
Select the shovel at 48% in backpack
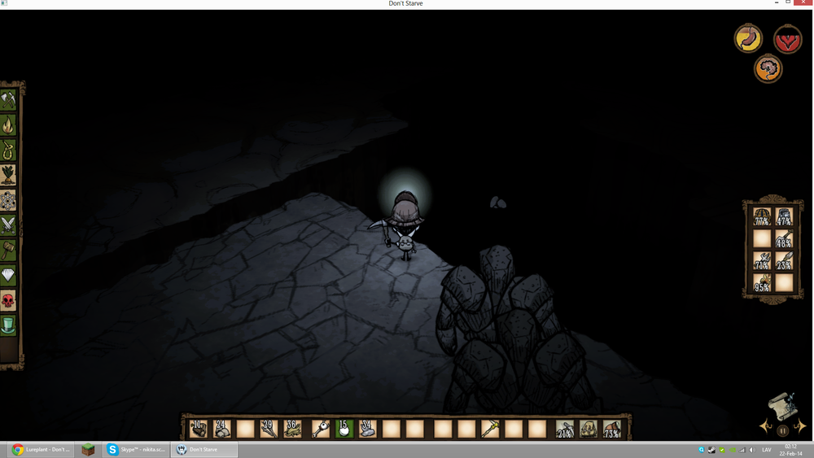click(785, 238)
